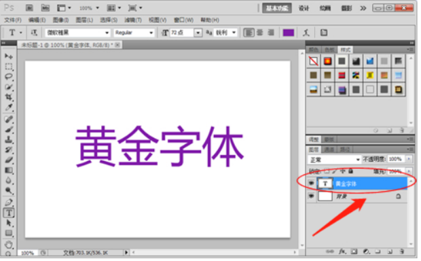The height and width of the screenshot is (261, 421).
Task: Hide the 背景 layer via eye icon
Action: 311,196
